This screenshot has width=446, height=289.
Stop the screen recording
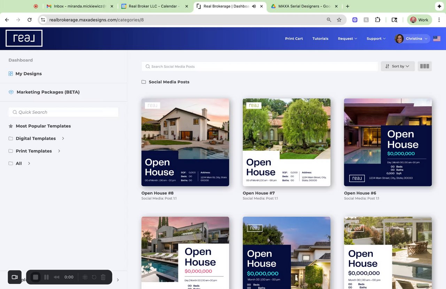[x=36, y=277]
